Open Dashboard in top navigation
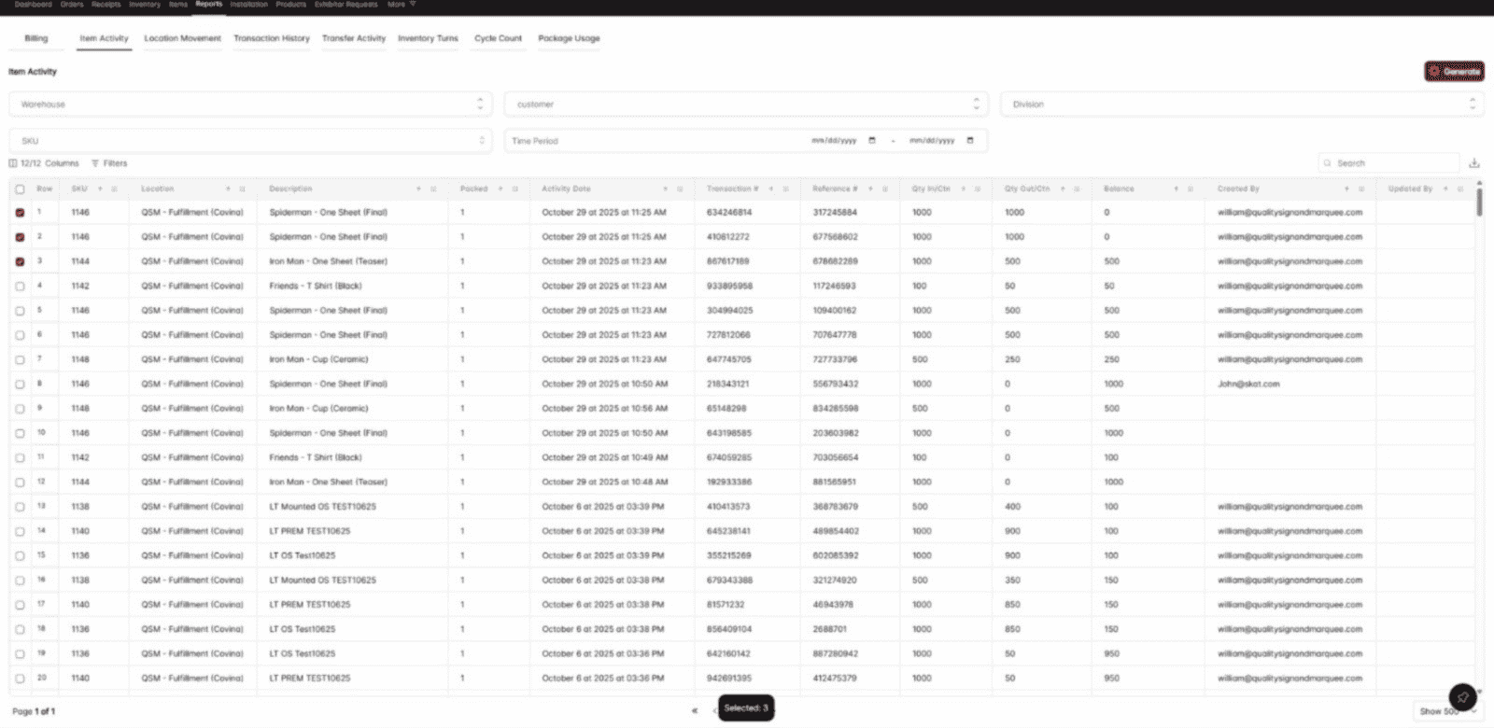 (x=34, y=5)
